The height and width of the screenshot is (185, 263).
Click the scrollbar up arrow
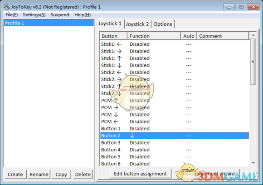click(x=253, y=35)
